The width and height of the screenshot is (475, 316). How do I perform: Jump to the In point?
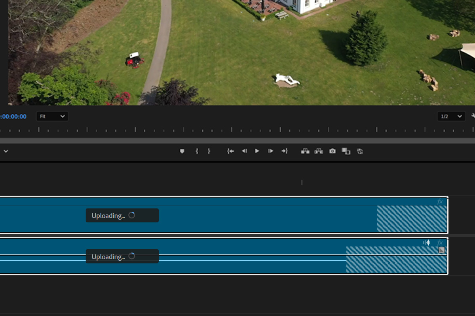coord(230,151)
